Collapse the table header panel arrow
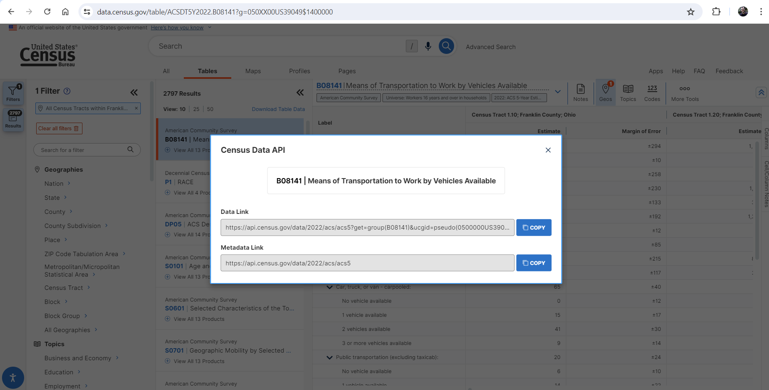The width and height of the screenshot is (769, 390). coord(761,92)
